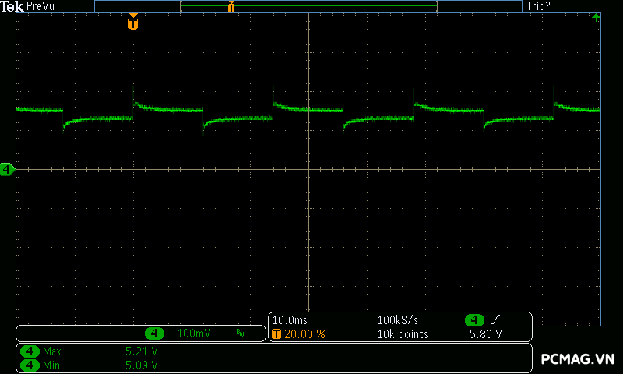623x374 pixels.
Task: Click the channel 4 badge next to Max
Action: point(30,351)
